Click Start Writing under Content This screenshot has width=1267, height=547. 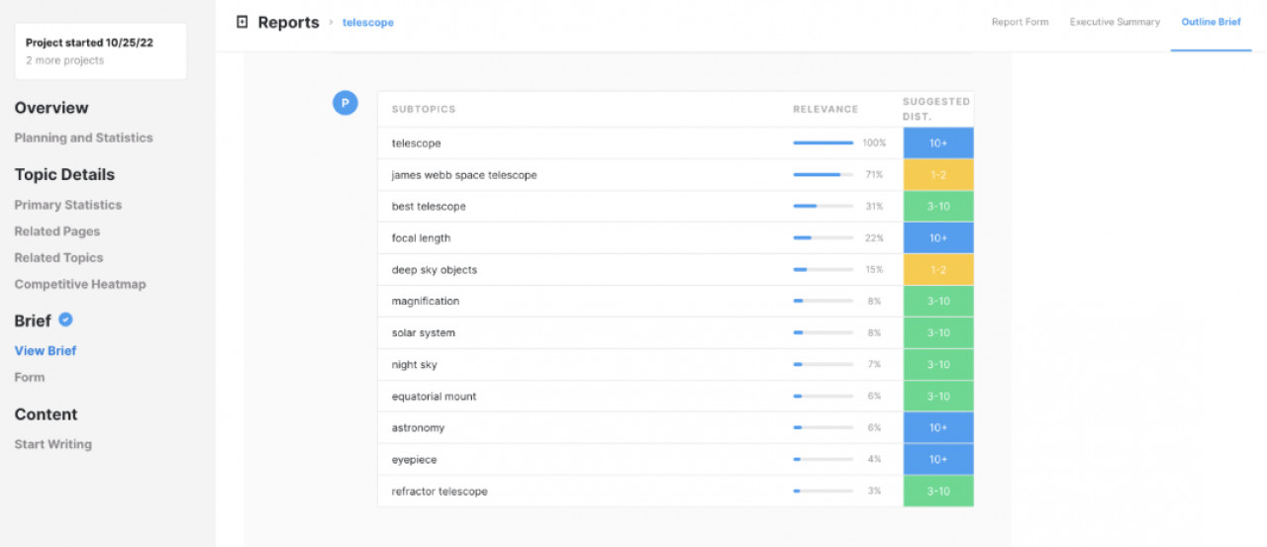52,444
